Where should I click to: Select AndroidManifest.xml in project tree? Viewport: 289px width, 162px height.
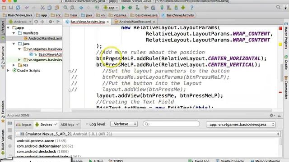(x=43, y=38)
